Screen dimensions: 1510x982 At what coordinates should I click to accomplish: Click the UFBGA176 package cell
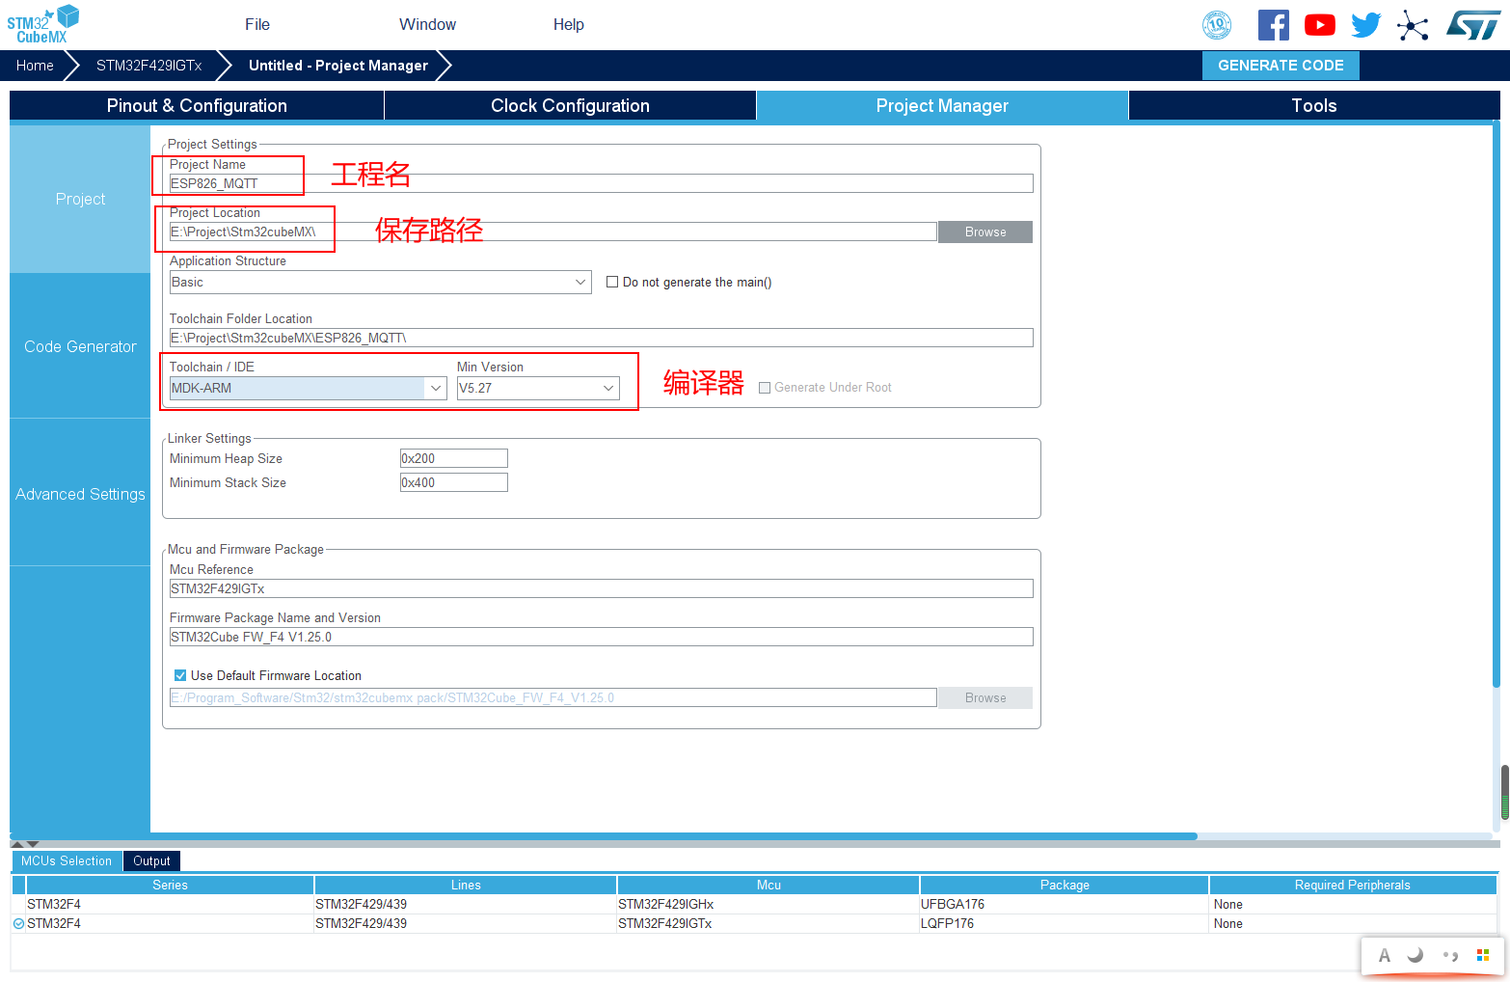(1065, 904)
